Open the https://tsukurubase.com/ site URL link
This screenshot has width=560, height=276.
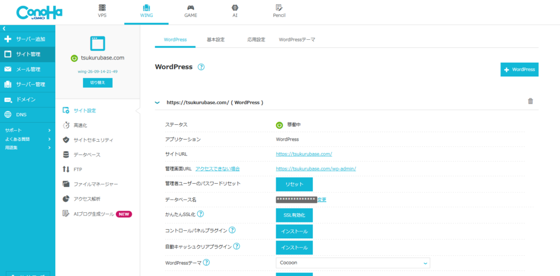(x=304, y=154)
